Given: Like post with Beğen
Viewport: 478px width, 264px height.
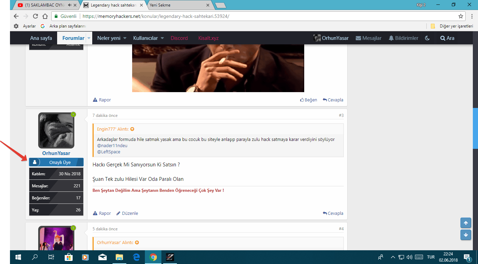Looking at the screenshot, I should [309, 100].
